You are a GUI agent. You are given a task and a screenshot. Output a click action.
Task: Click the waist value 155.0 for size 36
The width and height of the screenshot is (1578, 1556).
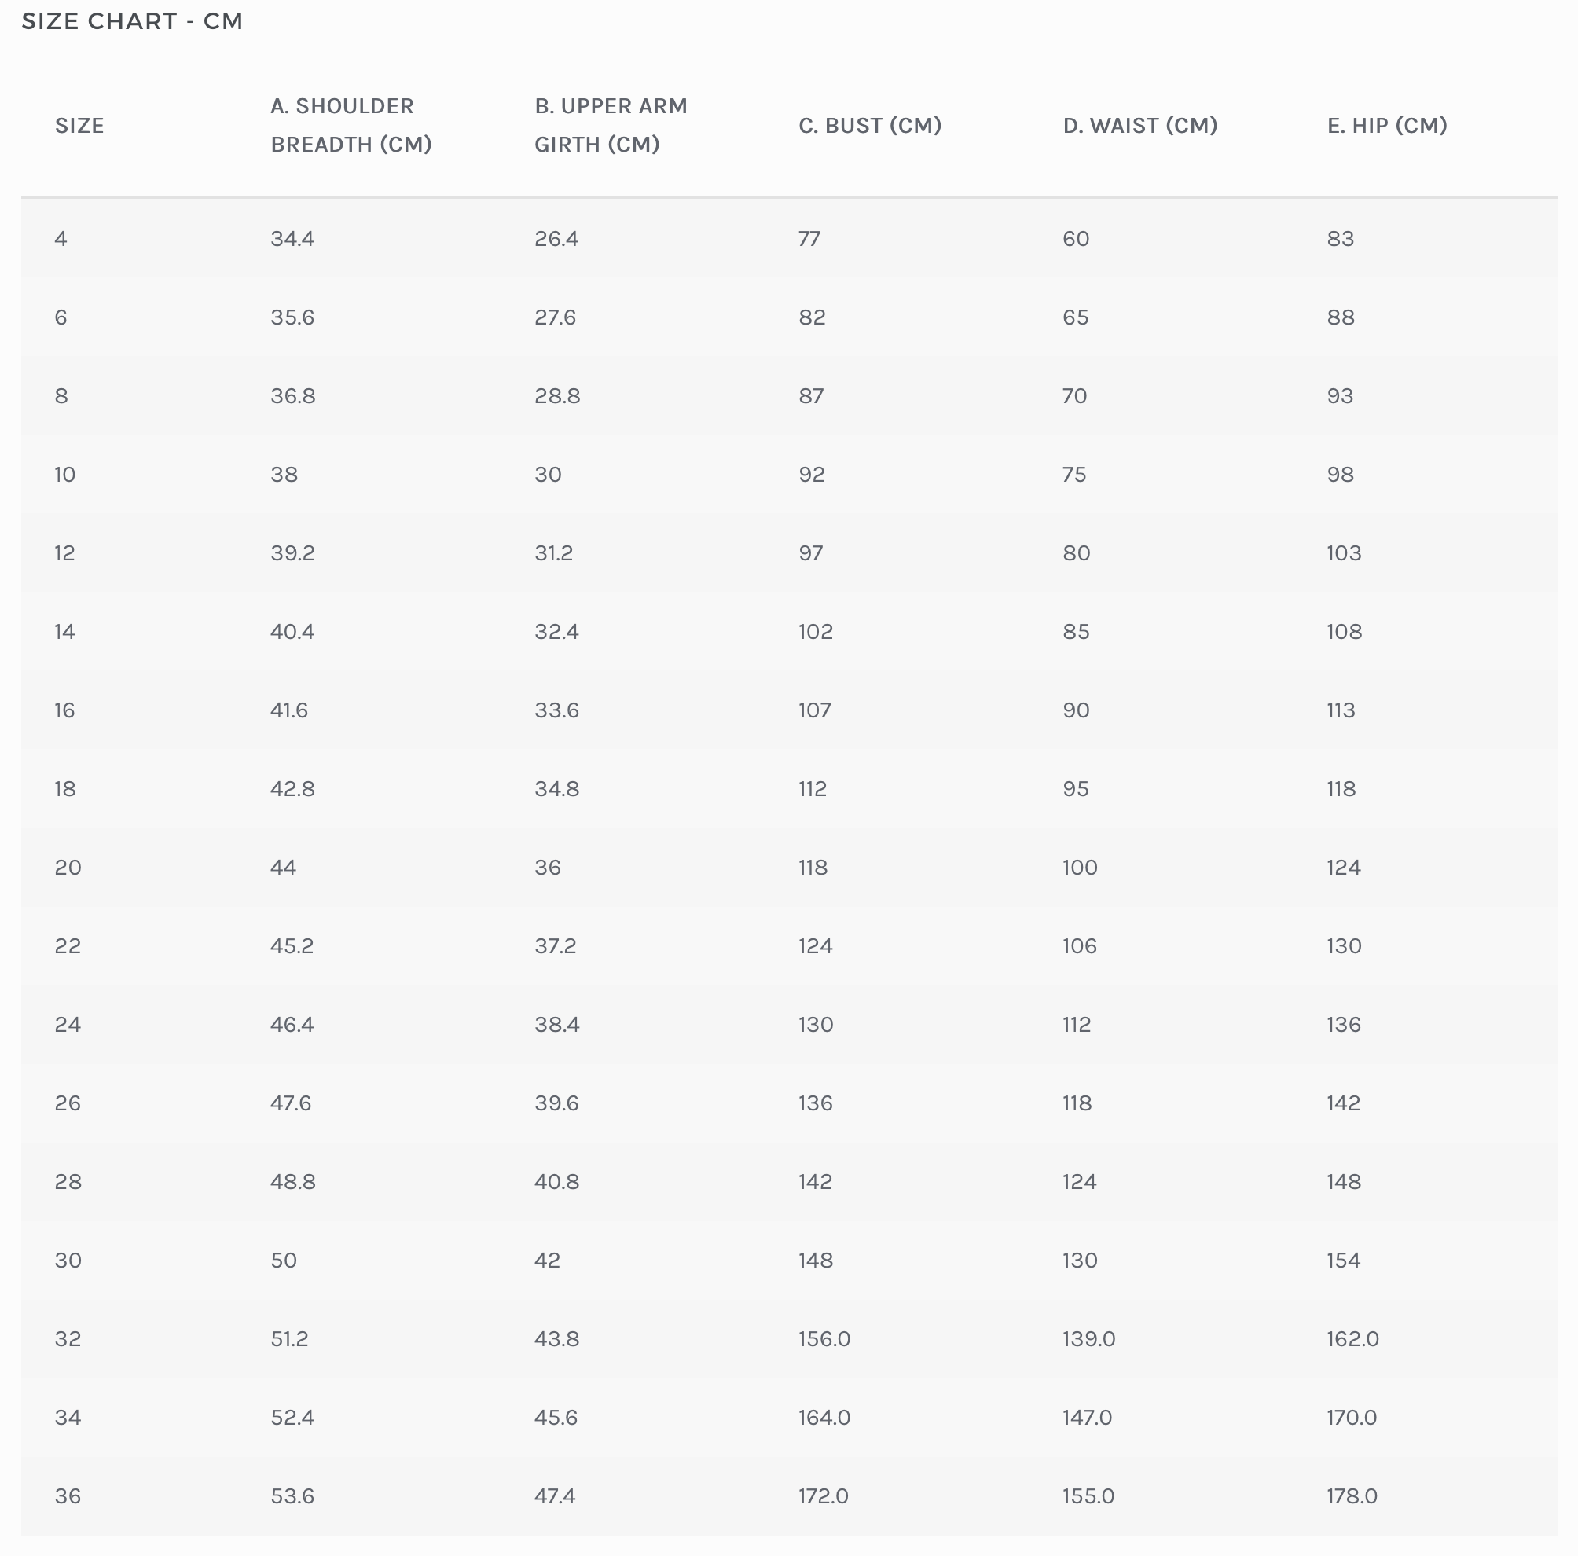[1088, 1496]
